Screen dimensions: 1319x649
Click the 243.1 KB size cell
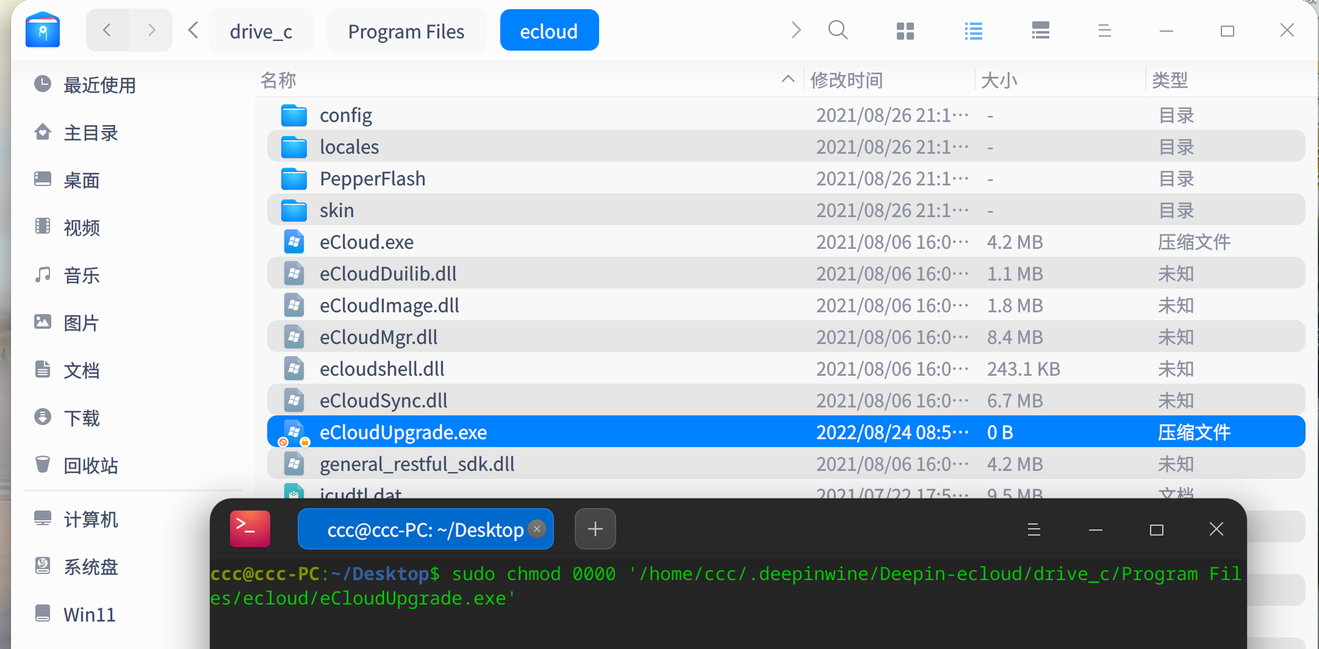(x=1024, y=369)
